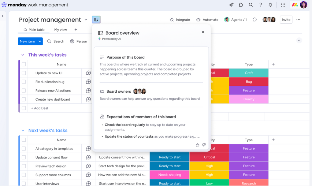Open the notifications bell
This screenshot has width=312, height=186.
pyautogui.click(x=270, y=5)
